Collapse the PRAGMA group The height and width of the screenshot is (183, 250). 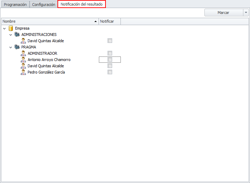11,47
